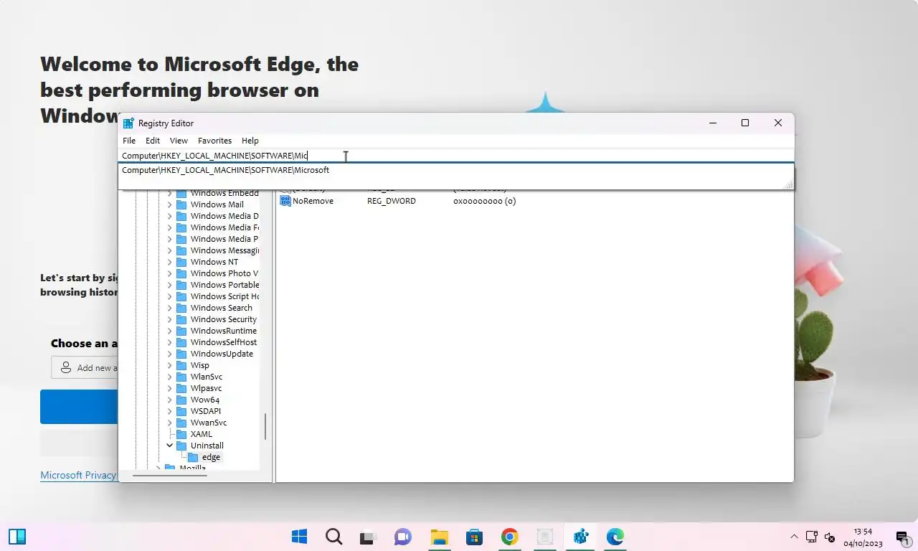Select the WindowsRuntime key

223,331
